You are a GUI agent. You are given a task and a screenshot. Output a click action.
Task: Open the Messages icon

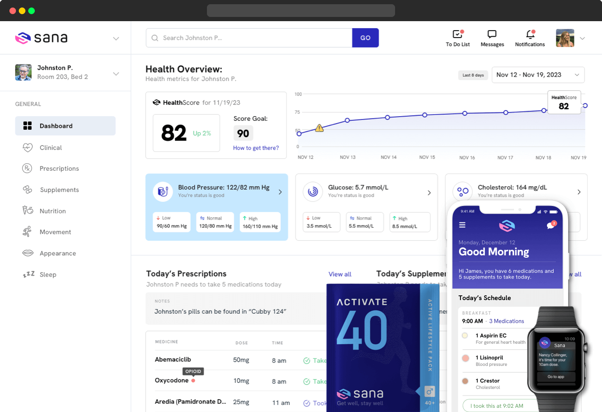[492, 34]
